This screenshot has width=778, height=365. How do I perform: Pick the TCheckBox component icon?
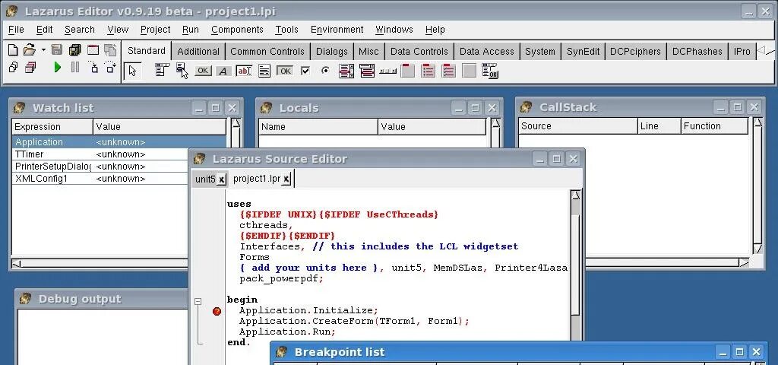[x=305, y=71]
